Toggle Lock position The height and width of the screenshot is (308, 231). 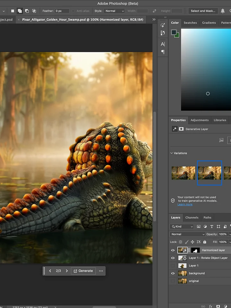[193, 242]
